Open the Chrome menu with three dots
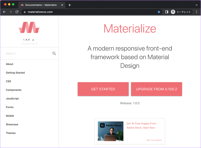 click(x=197, y=12)
